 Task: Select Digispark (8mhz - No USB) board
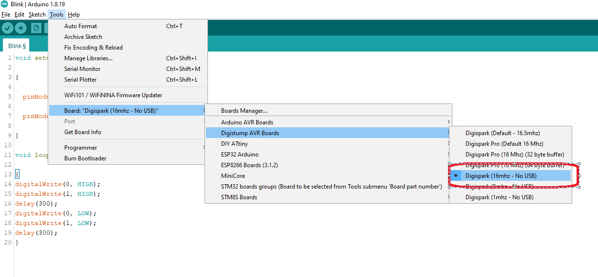510,187
